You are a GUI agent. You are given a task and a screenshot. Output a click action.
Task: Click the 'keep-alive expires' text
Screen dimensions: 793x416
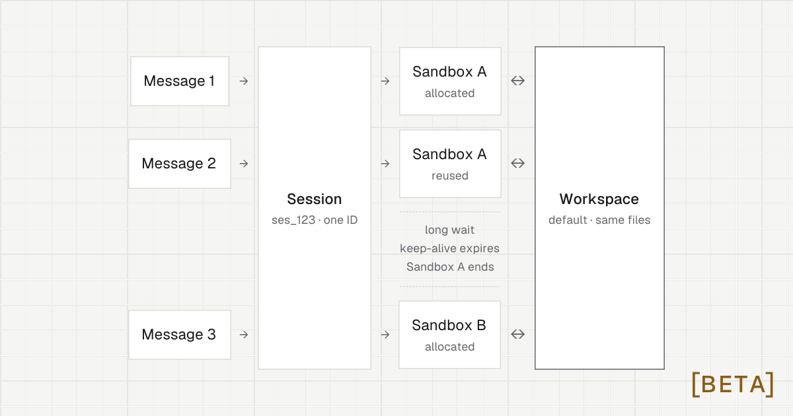450,249
